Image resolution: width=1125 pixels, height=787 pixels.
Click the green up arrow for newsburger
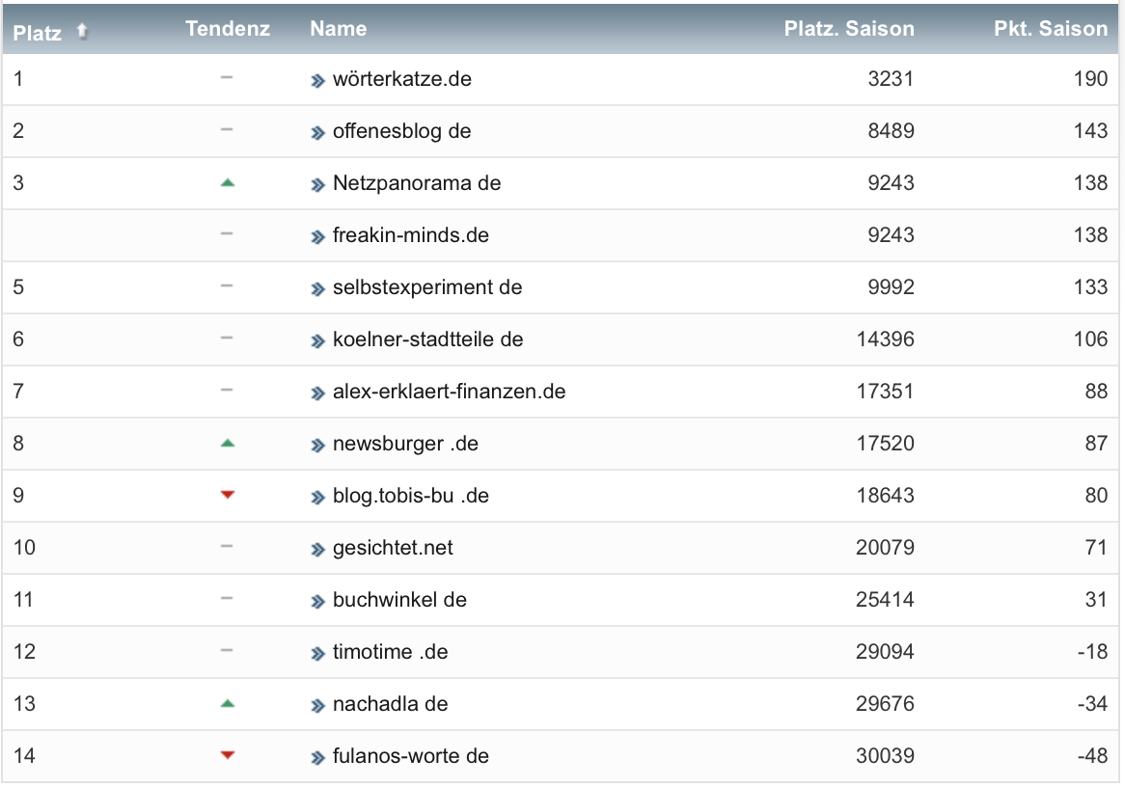(228, 444)
